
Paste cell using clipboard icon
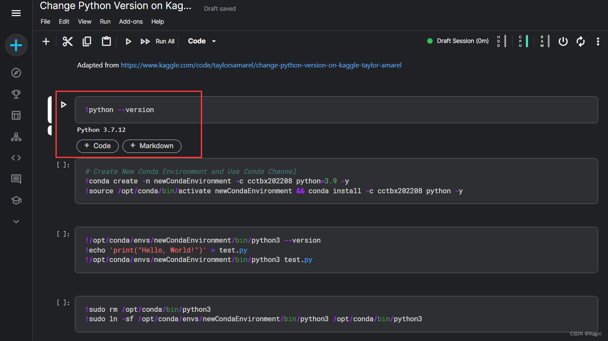click(x=106, y=41)
